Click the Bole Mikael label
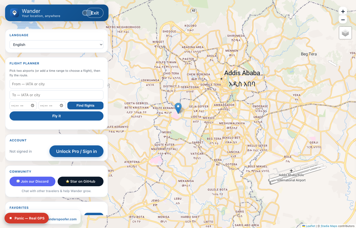The image size is (356, 228). [258, 167]
